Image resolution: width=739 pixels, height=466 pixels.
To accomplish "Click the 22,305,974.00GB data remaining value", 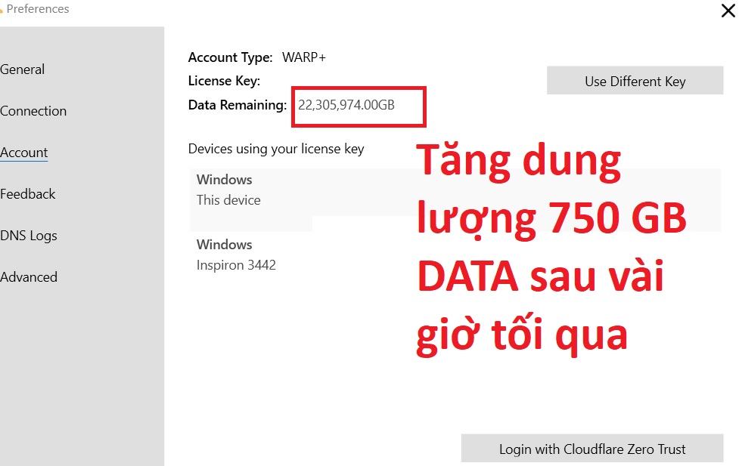I will (346, 105).
